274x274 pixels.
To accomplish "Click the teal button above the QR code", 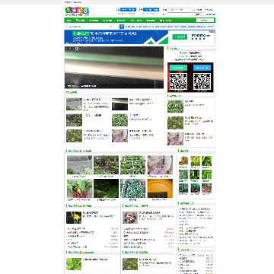I will point(179,68).
